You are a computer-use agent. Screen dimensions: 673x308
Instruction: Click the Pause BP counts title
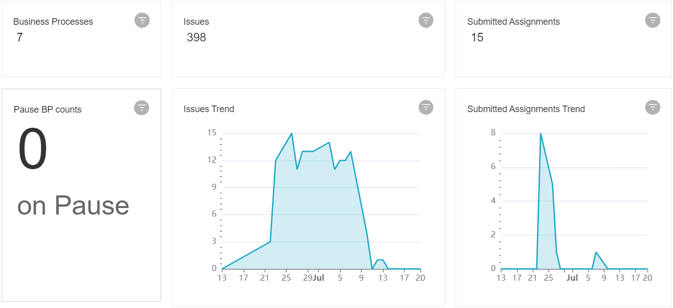[48, 110]
